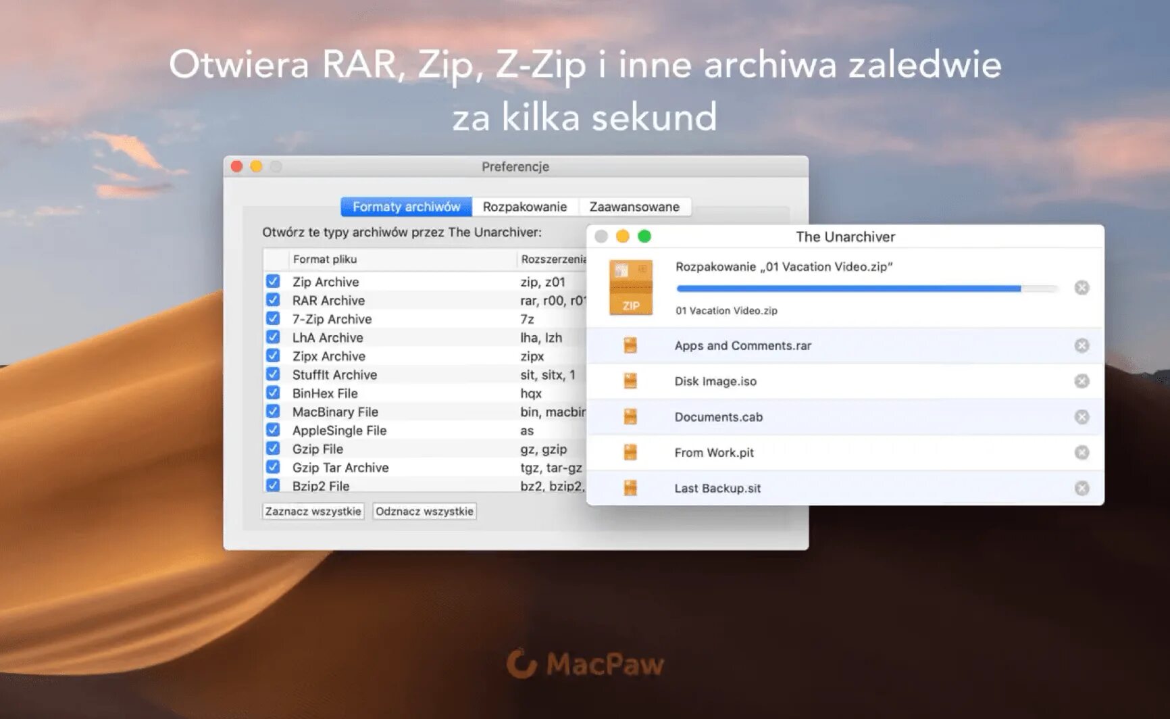
Task: Click the 'gz, gzip' extensions cell
Action: pyautogui.click(x=544, y=449)
